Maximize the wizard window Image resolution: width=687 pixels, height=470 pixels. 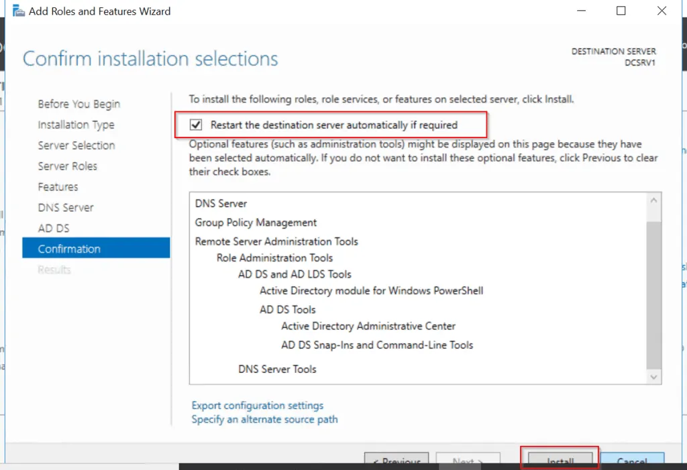coord(621,11)
